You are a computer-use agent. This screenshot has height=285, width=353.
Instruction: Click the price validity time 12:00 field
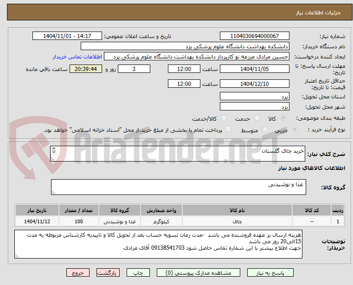click(x=184, y=84)
